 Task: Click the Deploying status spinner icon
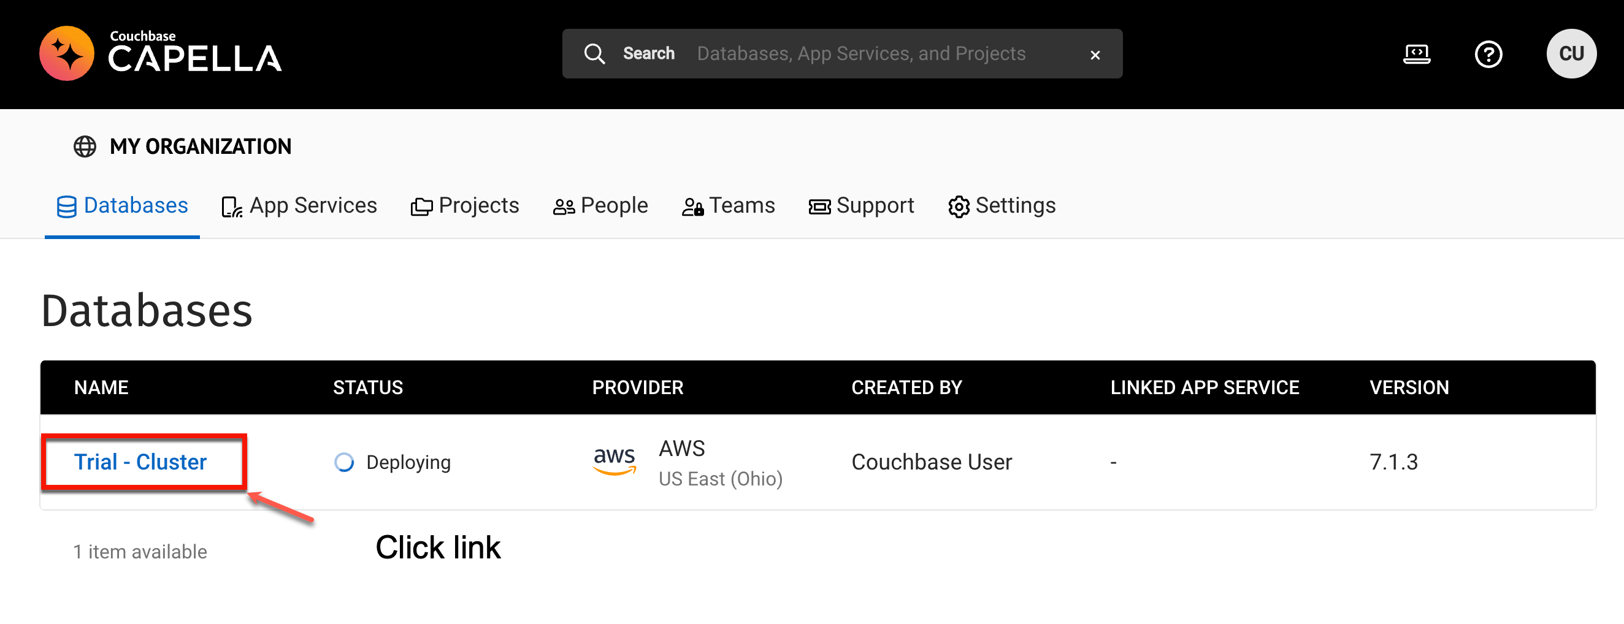pyautogui.click(x=343, y=462)
